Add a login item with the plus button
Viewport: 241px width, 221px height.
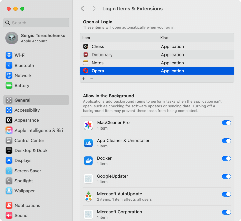click(x=84, y=79)
